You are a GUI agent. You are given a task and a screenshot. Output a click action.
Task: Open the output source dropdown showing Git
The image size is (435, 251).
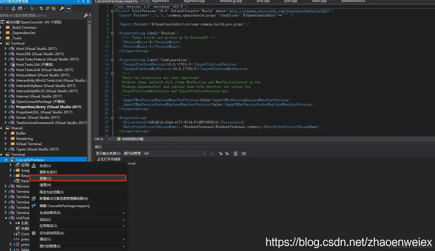pyautogui.click(x=165, y=153)
